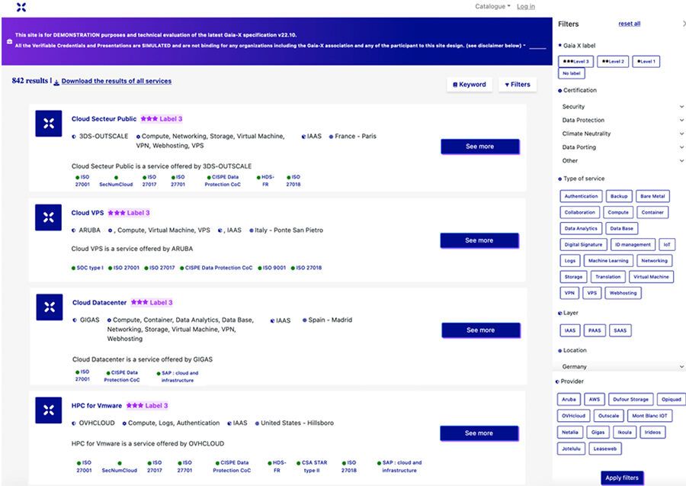Click the Gaia-X logo in the header

[x=21, y=7]
